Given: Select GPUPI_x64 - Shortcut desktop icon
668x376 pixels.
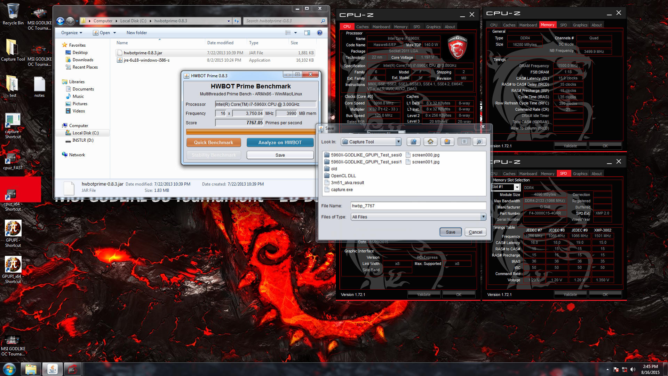Looking at the screenshot, I should (x=13, y=270).
